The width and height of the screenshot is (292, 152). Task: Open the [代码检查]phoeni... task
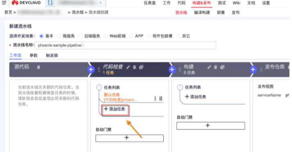coord(121,100)
